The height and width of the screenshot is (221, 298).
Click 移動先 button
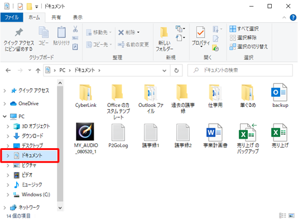tap(99, 32)
